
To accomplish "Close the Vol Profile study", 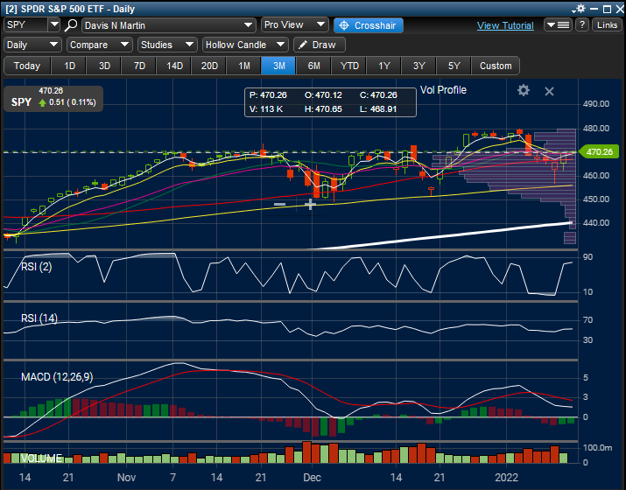I will pos(549,91).
